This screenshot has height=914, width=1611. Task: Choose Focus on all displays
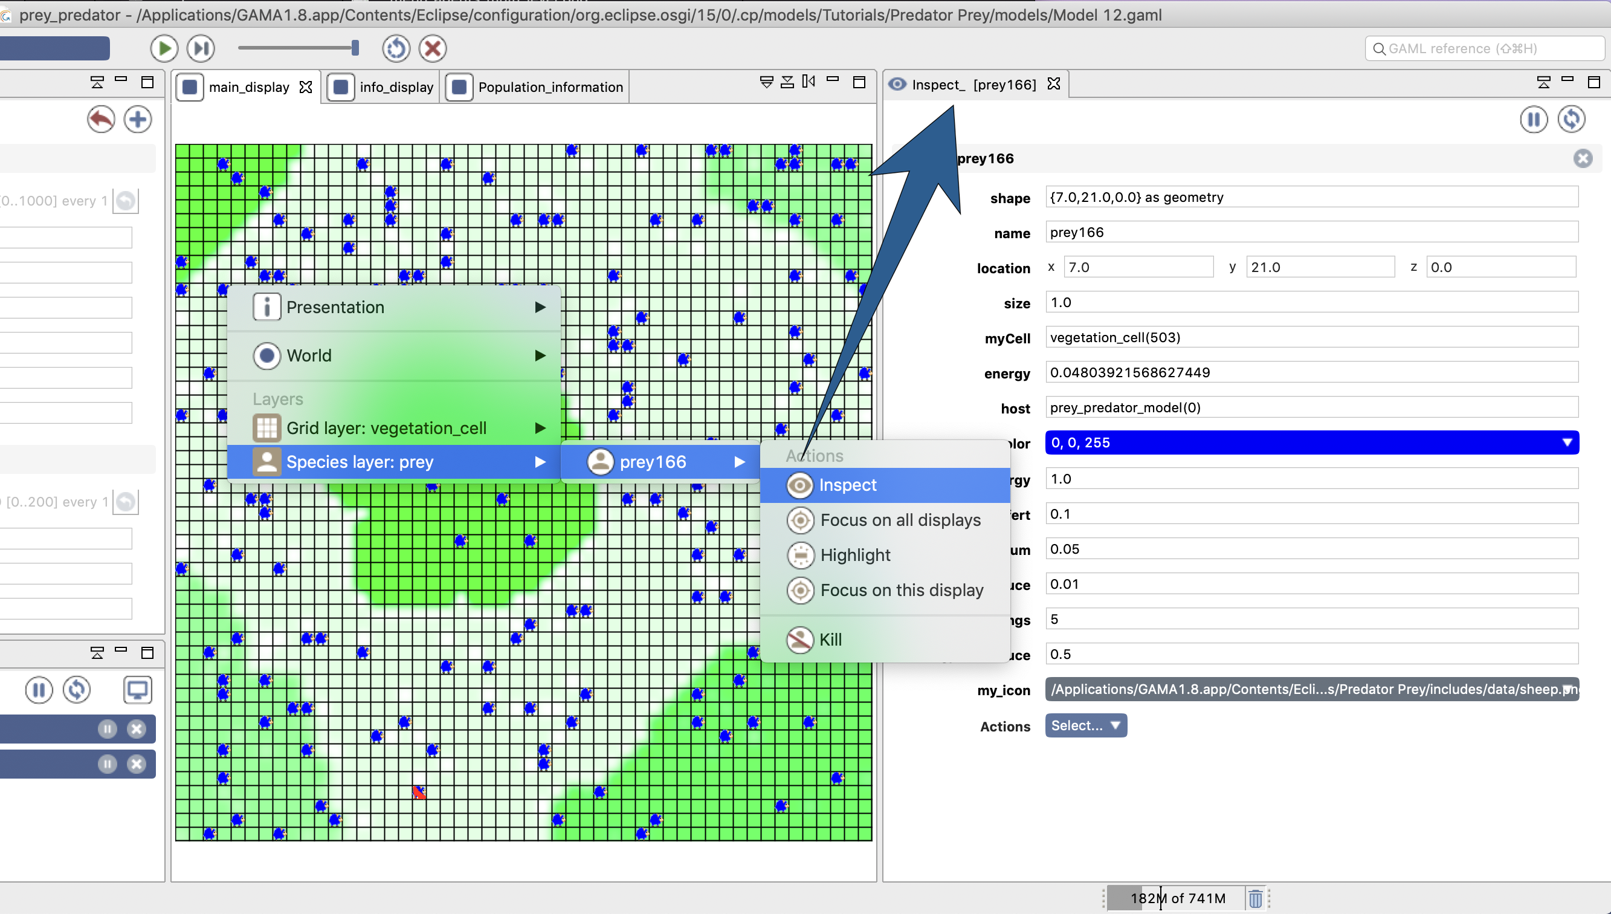click(x=885, y=520)
